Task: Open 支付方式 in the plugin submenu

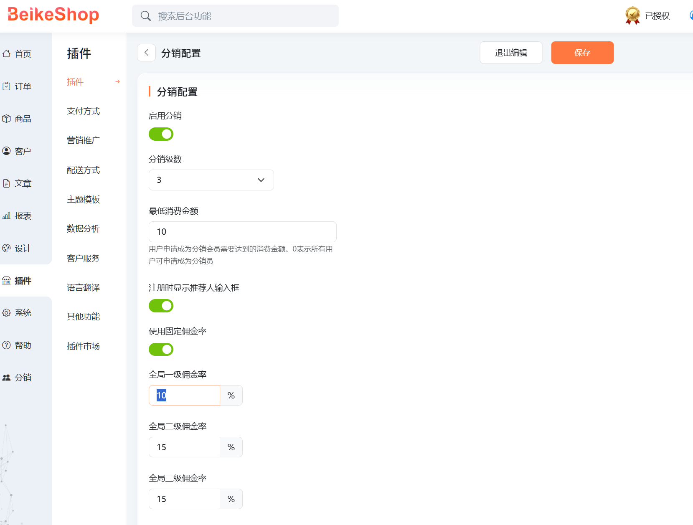Action: pos(83,111)
